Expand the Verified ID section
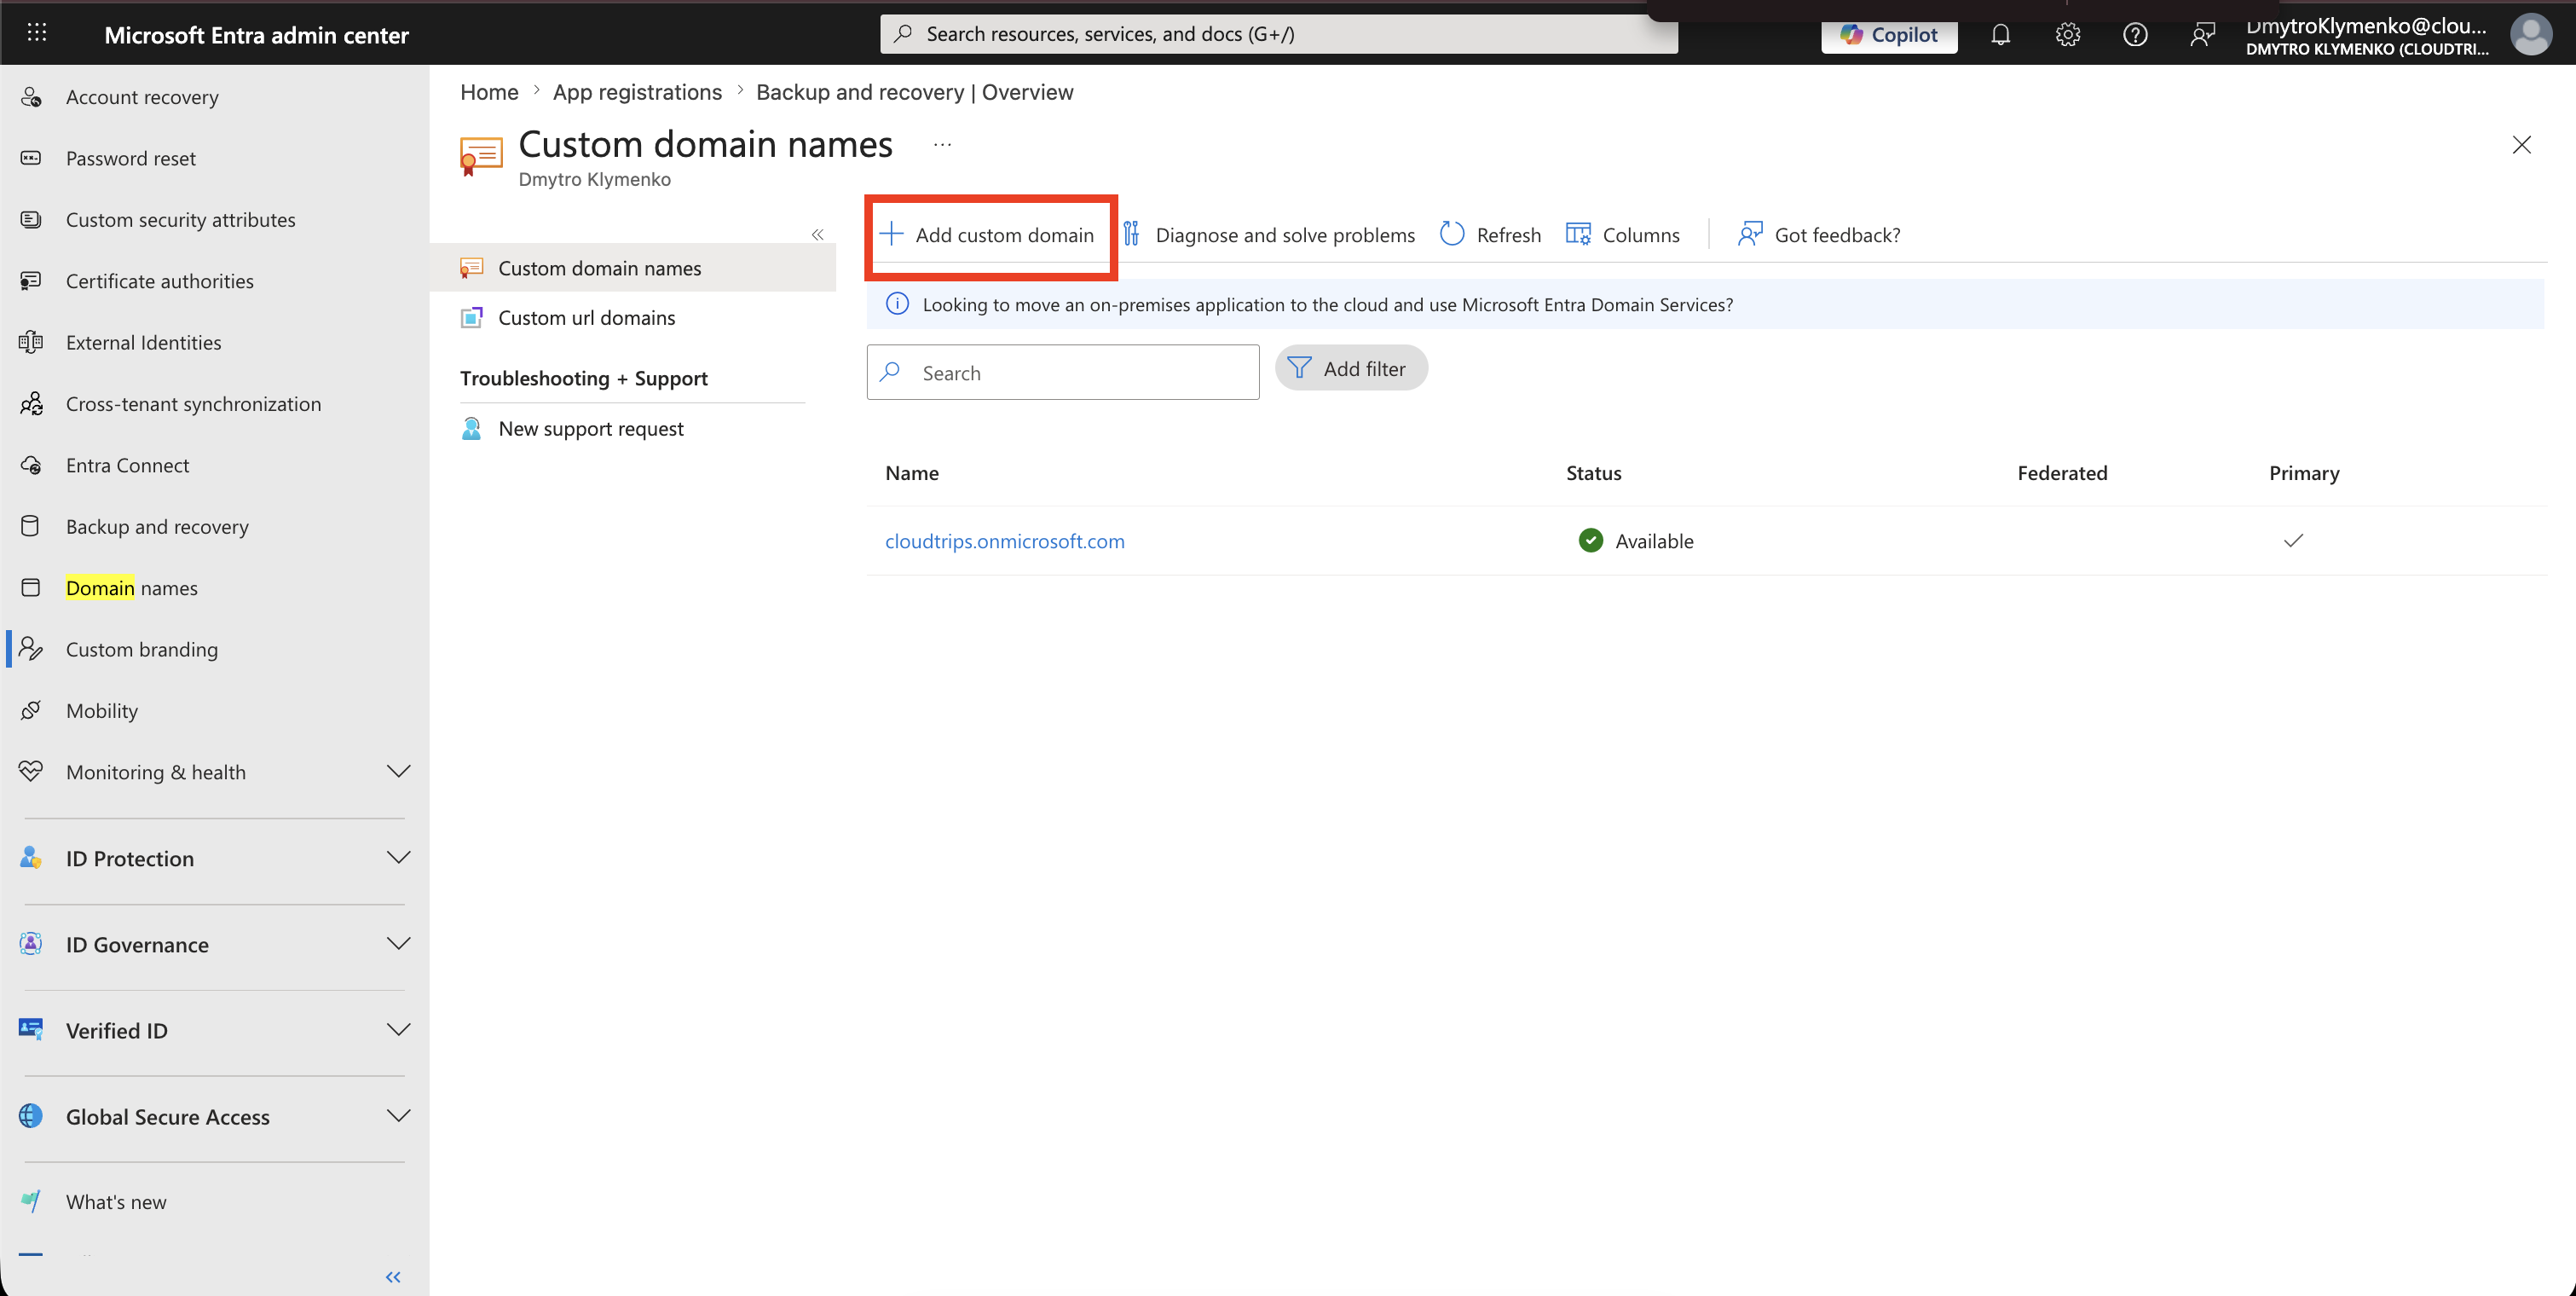 [x=399, y=1029]
